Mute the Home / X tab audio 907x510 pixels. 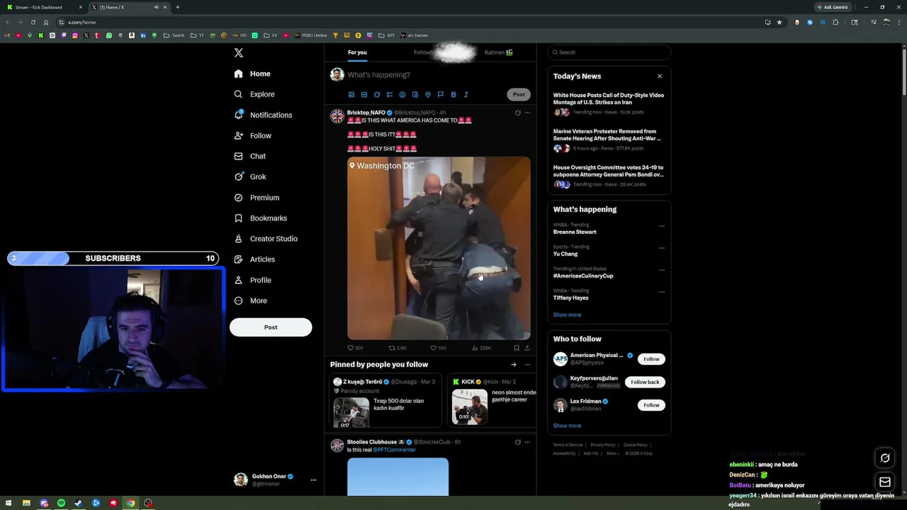[x=156, y=7]
